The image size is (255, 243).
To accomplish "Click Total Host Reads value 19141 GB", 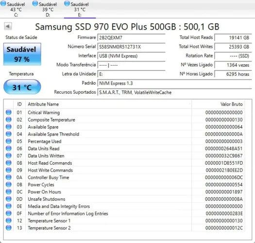I will tap(233, 38).
